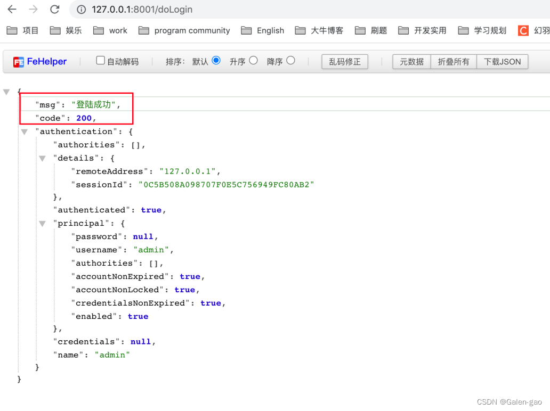Select the 降序 sorting radio button
The width and height of the screenshot is (550, 411).
click(x=290, y=60)
